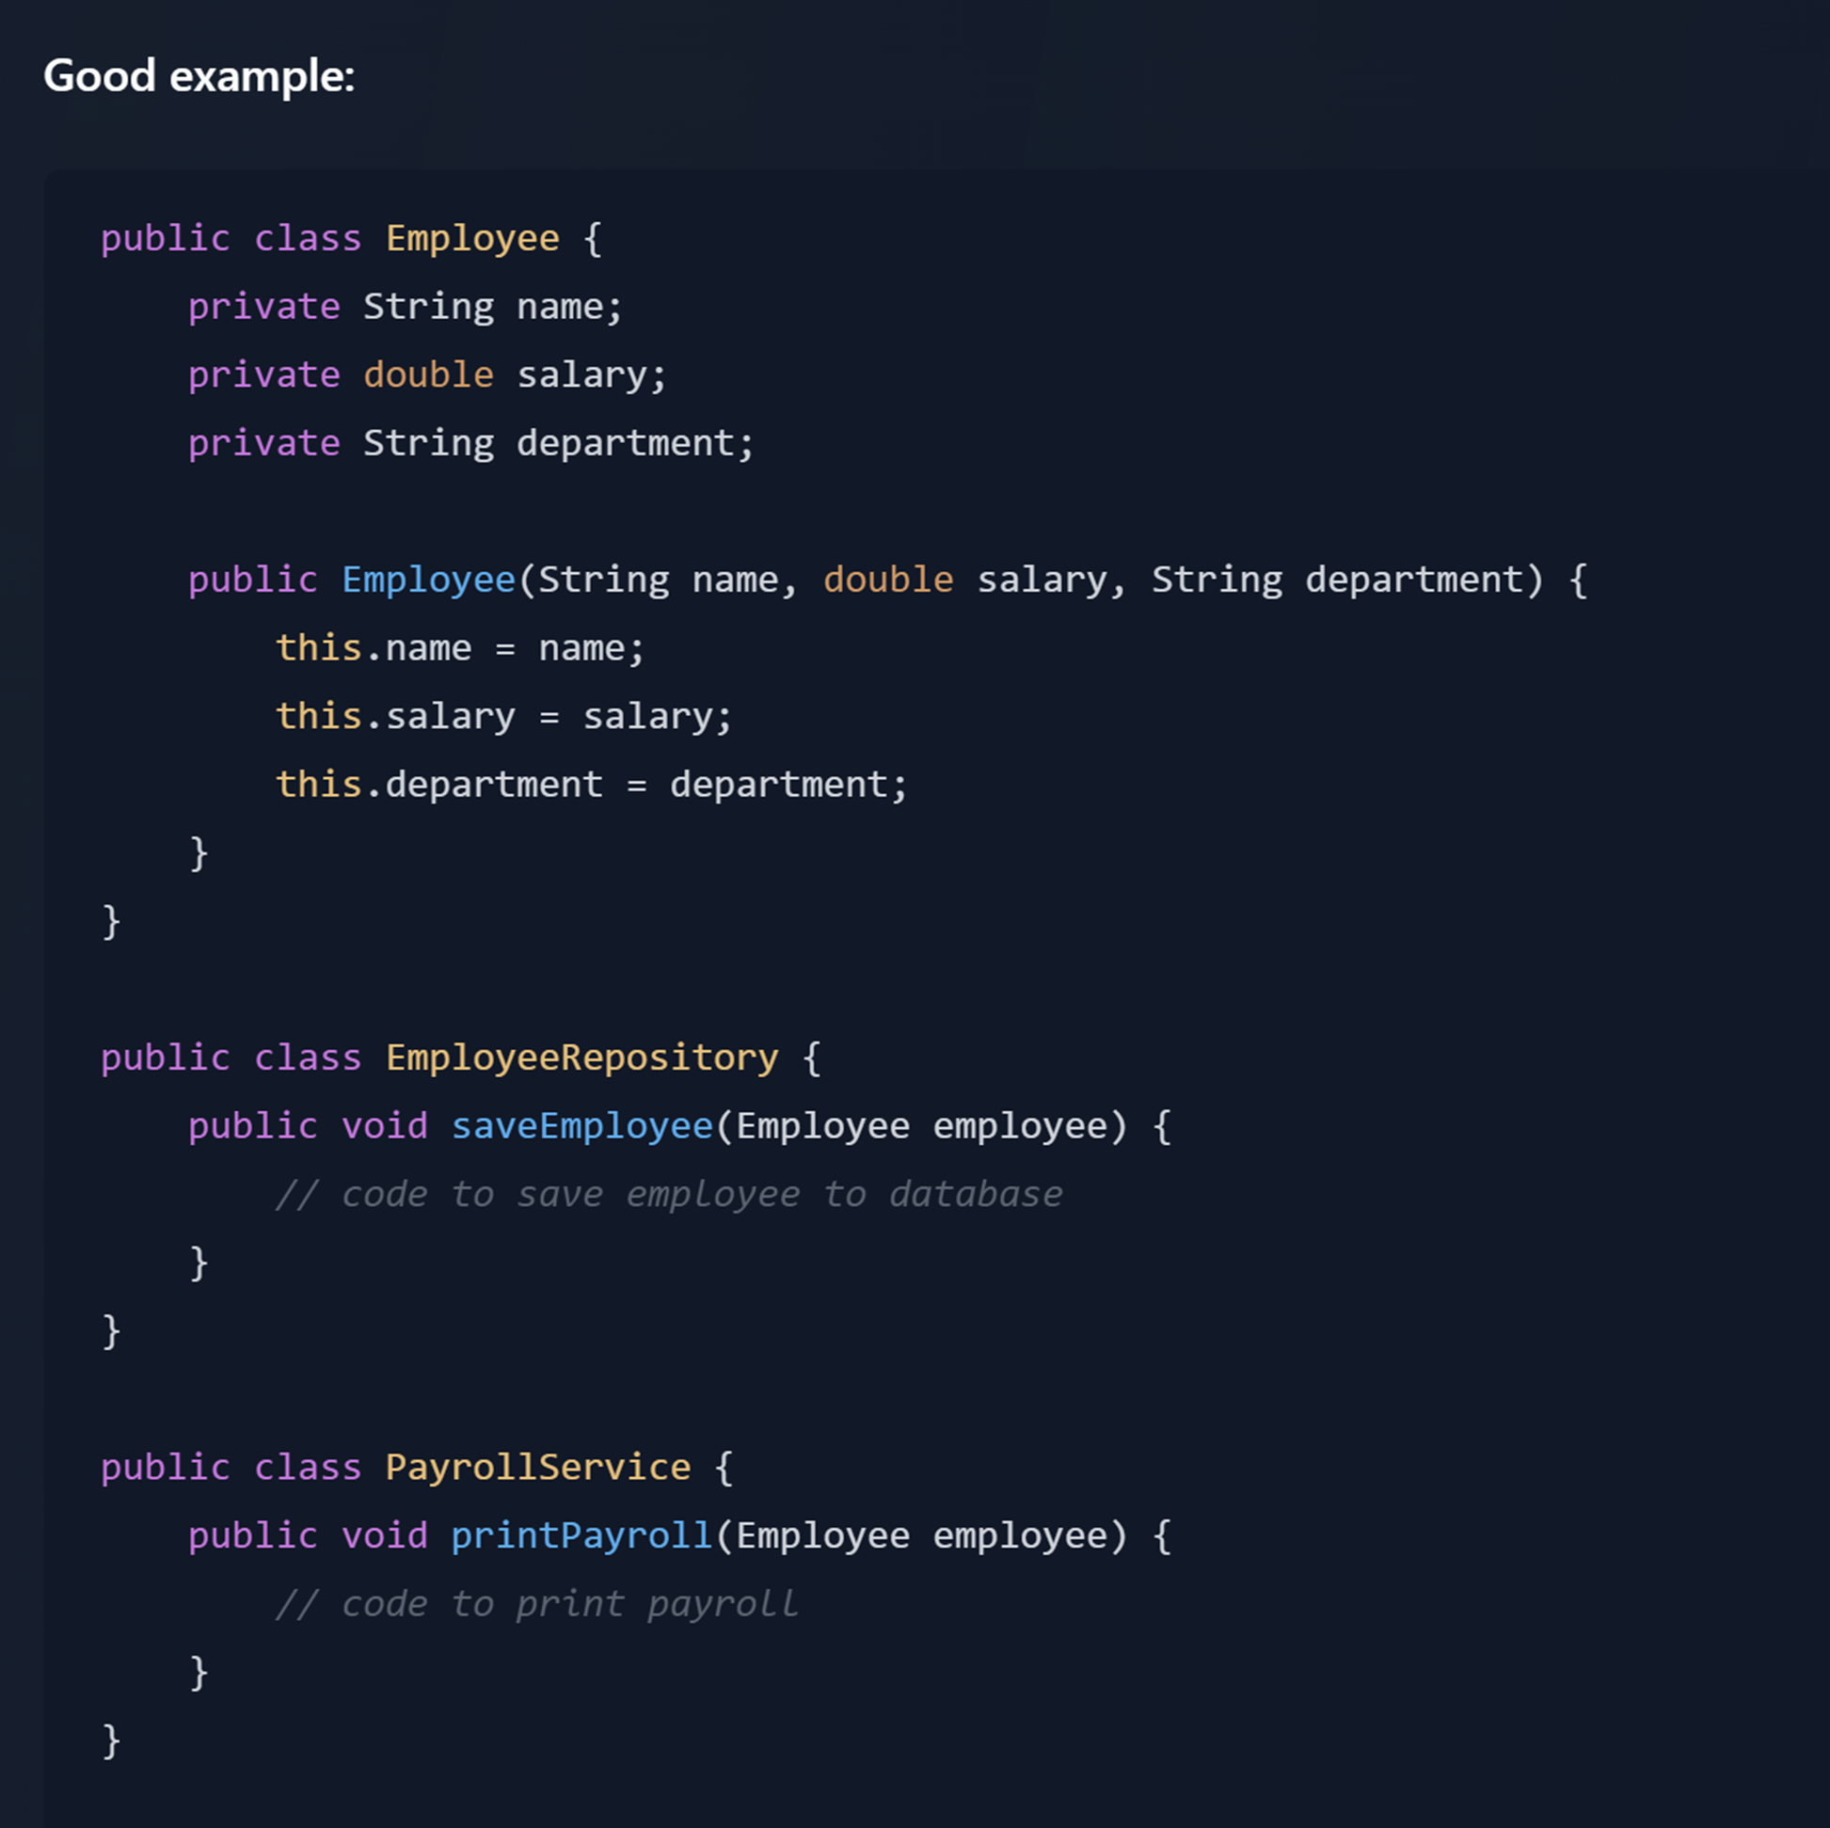Click the printPayroll method name
1830x1828 pixels.
(x=581, y=1535)
